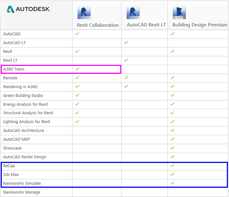The height and width of the screenshot is (197, 229).
Task: Click the ReCap row label
Action: (x=9, y=166)
